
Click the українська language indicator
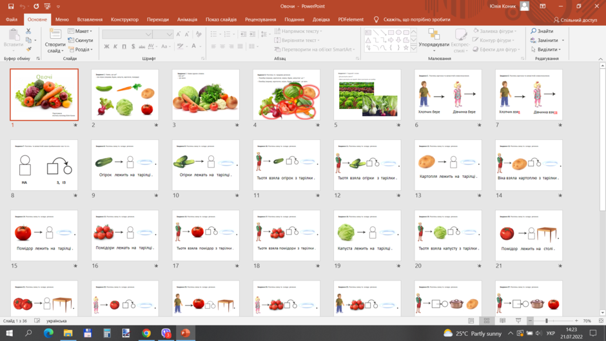coord(57,321)
